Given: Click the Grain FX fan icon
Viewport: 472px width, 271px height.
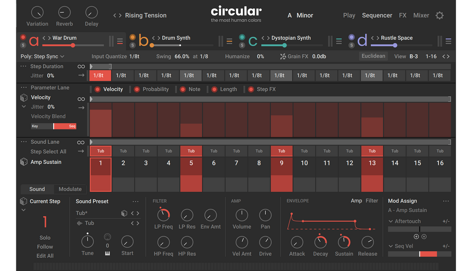Looking at the screenshot, I should [283, 57].
